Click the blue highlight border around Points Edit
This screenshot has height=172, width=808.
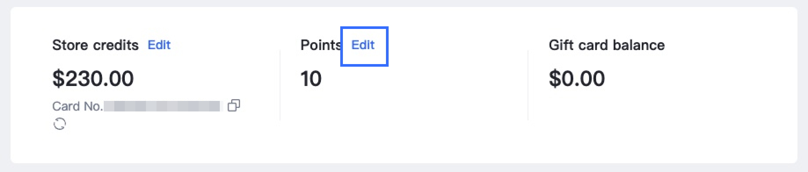point(364,27)
